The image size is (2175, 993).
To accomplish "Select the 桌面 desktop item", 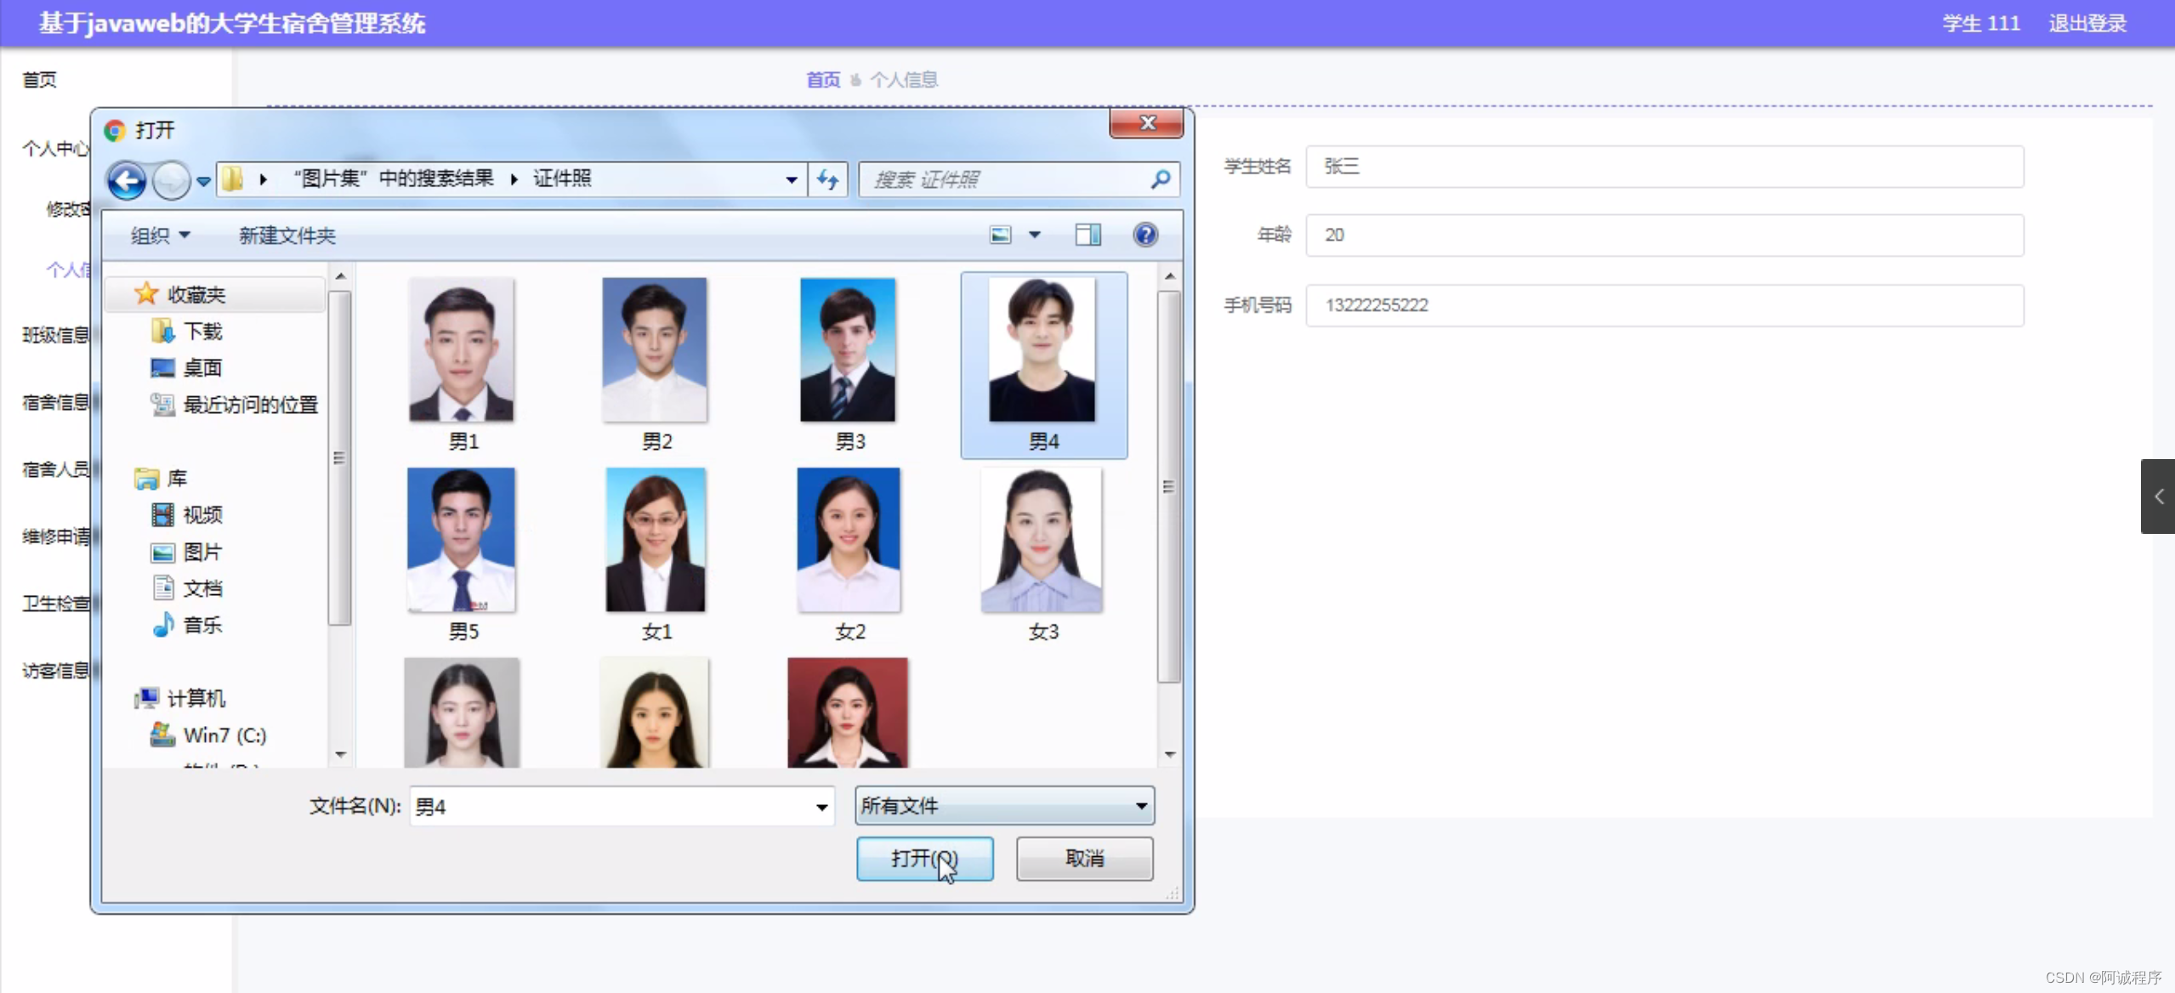I will point(202,367).
